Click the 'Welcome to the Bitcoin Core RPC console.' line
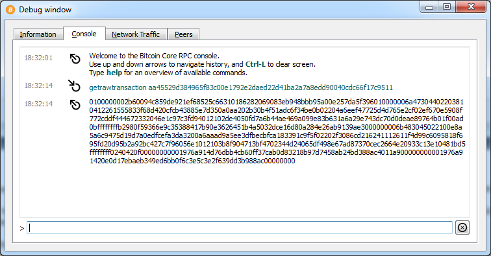Viewport: 491px width, 256px height. coord(154,56)
